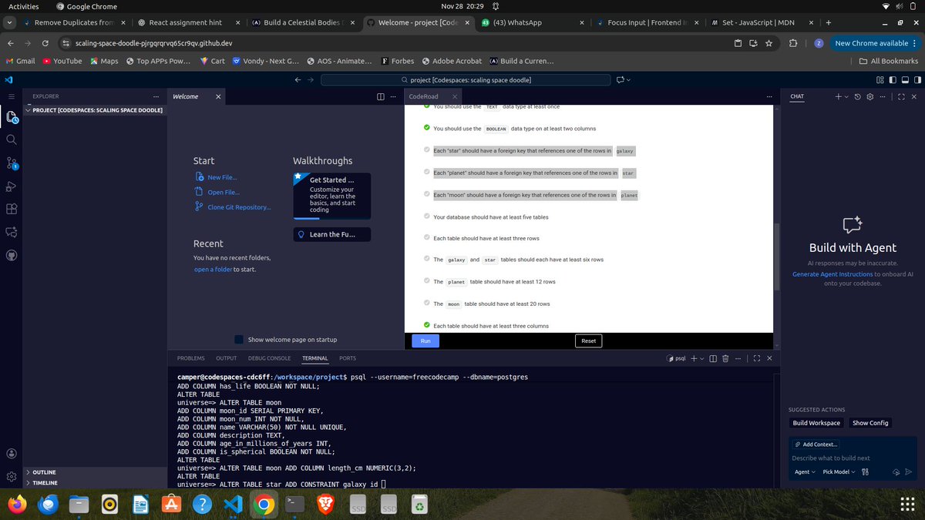Open the TERMINAL panel tab
The width and height of the screenshot is (925, 520).
tap(314, 357)
